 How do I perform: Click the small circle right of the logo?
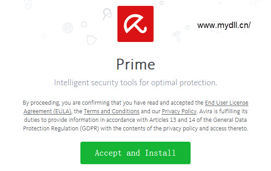click(x=187, y=27)
